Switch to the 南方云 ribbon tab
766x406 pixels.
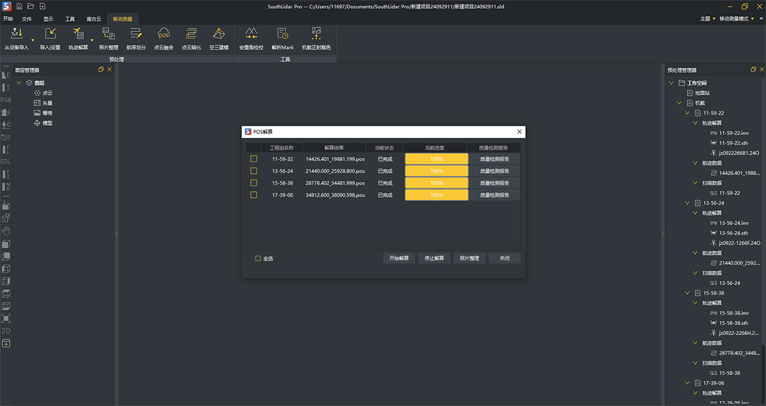tap(94, 19)
